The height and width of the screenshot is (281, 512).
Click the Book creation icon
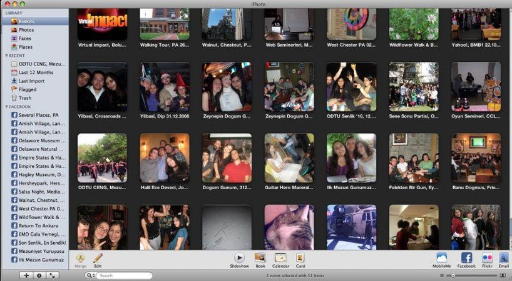click(x=260, y=258)
